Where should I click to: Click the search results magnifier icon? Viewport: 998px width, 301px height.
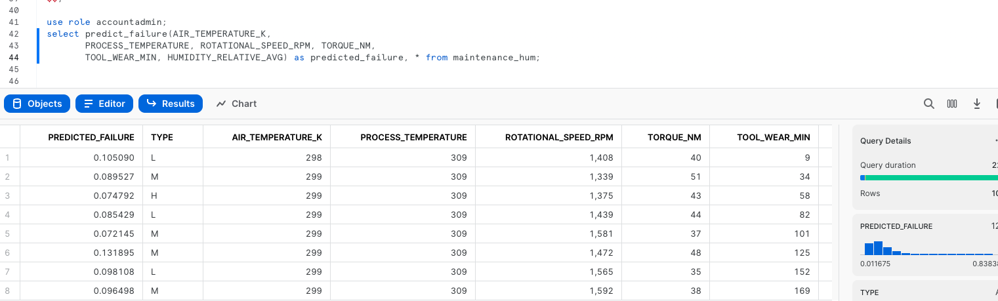click(928, 104)
